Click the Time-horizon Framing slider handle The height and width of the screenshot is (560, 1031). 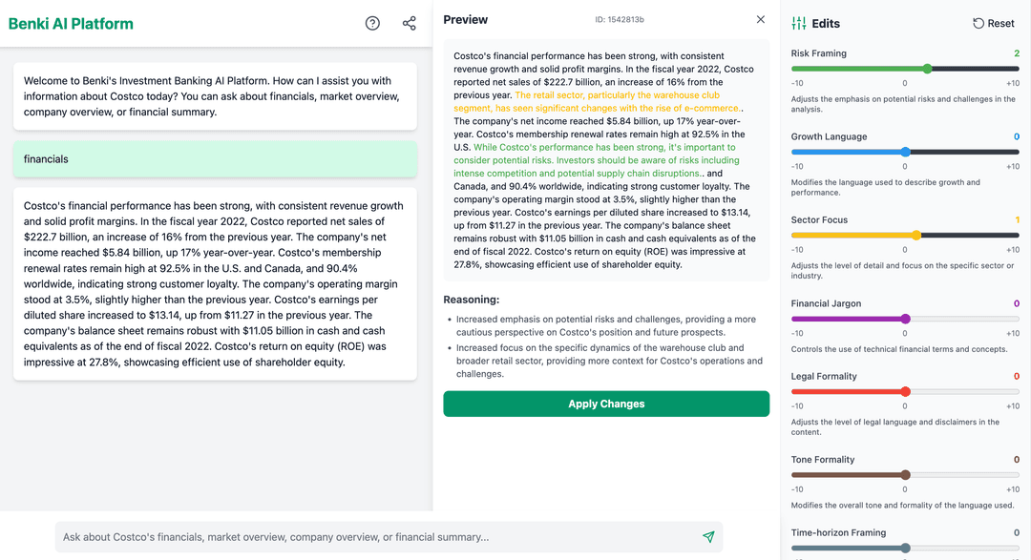(x=905, y=548)
